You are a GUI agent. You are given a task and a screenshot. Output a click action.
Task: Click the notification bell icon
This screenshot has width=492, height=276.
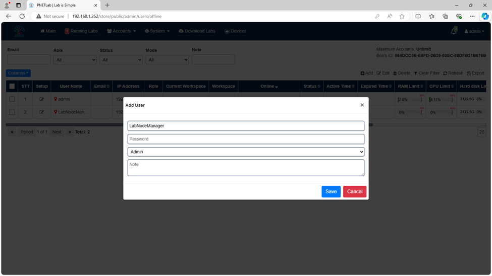tap(454, 31)
